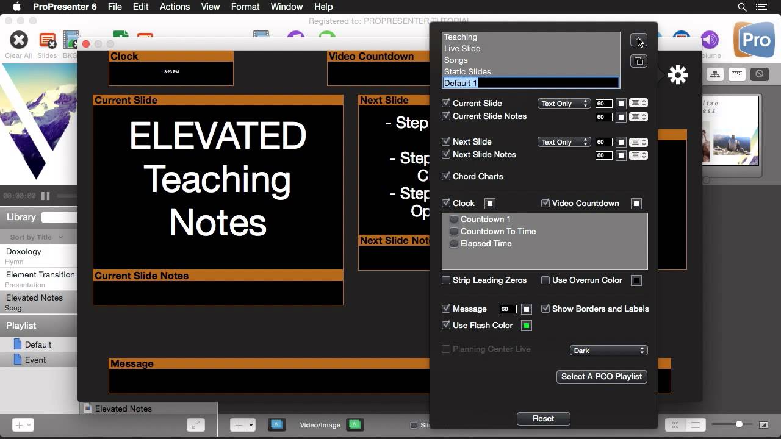Viewport: 781px width, 439px height.
Task: Select the Teaching layout in list
Action: pyautogui.click(x=531, y=37)
